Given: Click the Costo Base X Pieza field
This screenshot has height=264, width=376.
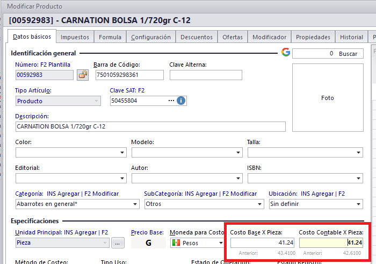Looking at the screenshot, I should pos(262,243).
